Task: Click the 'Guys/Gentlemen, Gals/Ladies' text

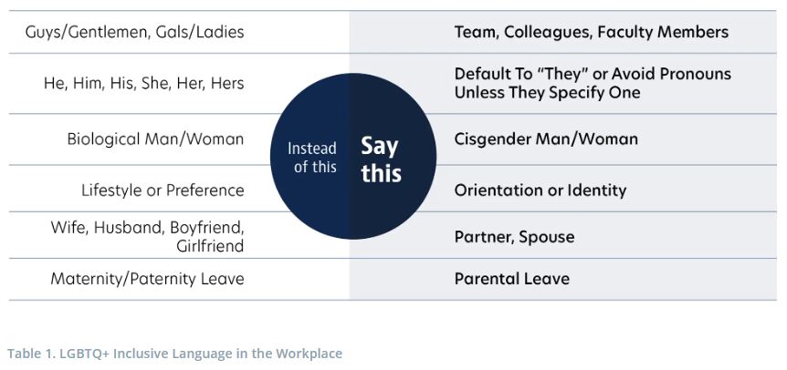Action: coord(134,32)
